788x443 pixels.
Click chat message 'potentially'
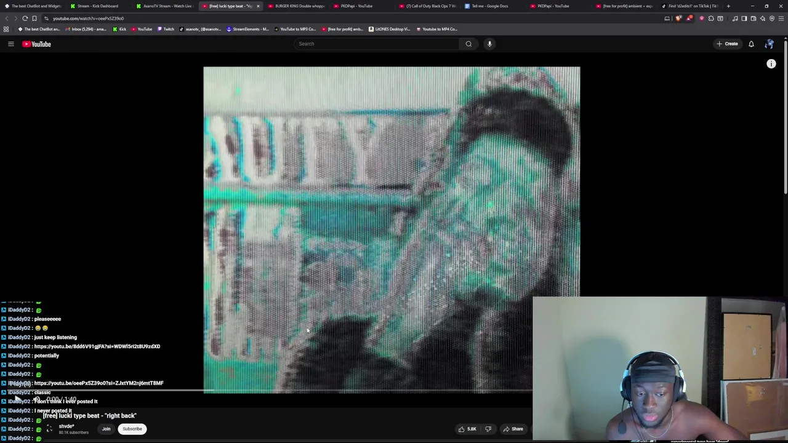click(47, 356)
